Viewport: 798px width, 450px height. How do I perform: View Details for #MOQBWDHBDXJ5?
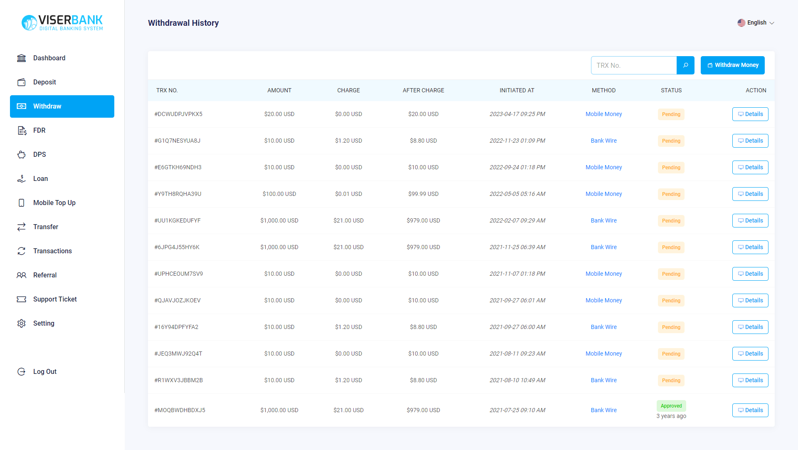(750, 410)
